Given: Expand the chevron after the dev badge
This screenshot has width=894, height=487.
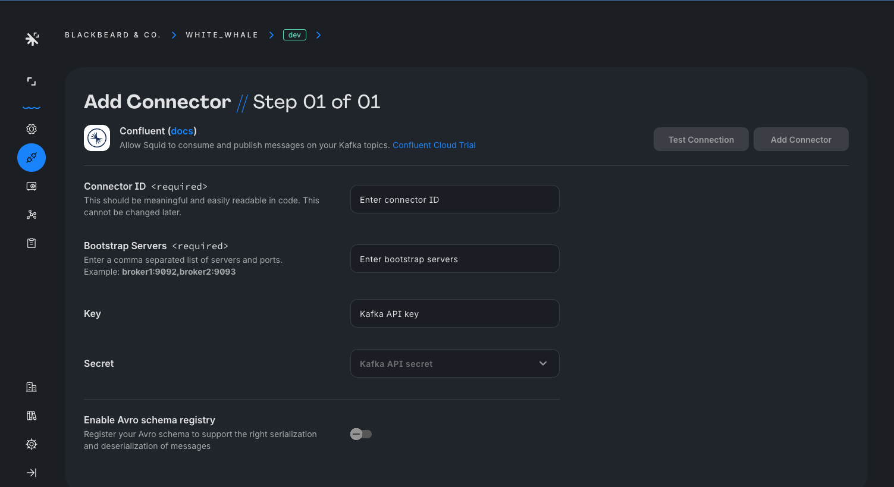Looking at the screenshot, I should click(x=318, y=35).
